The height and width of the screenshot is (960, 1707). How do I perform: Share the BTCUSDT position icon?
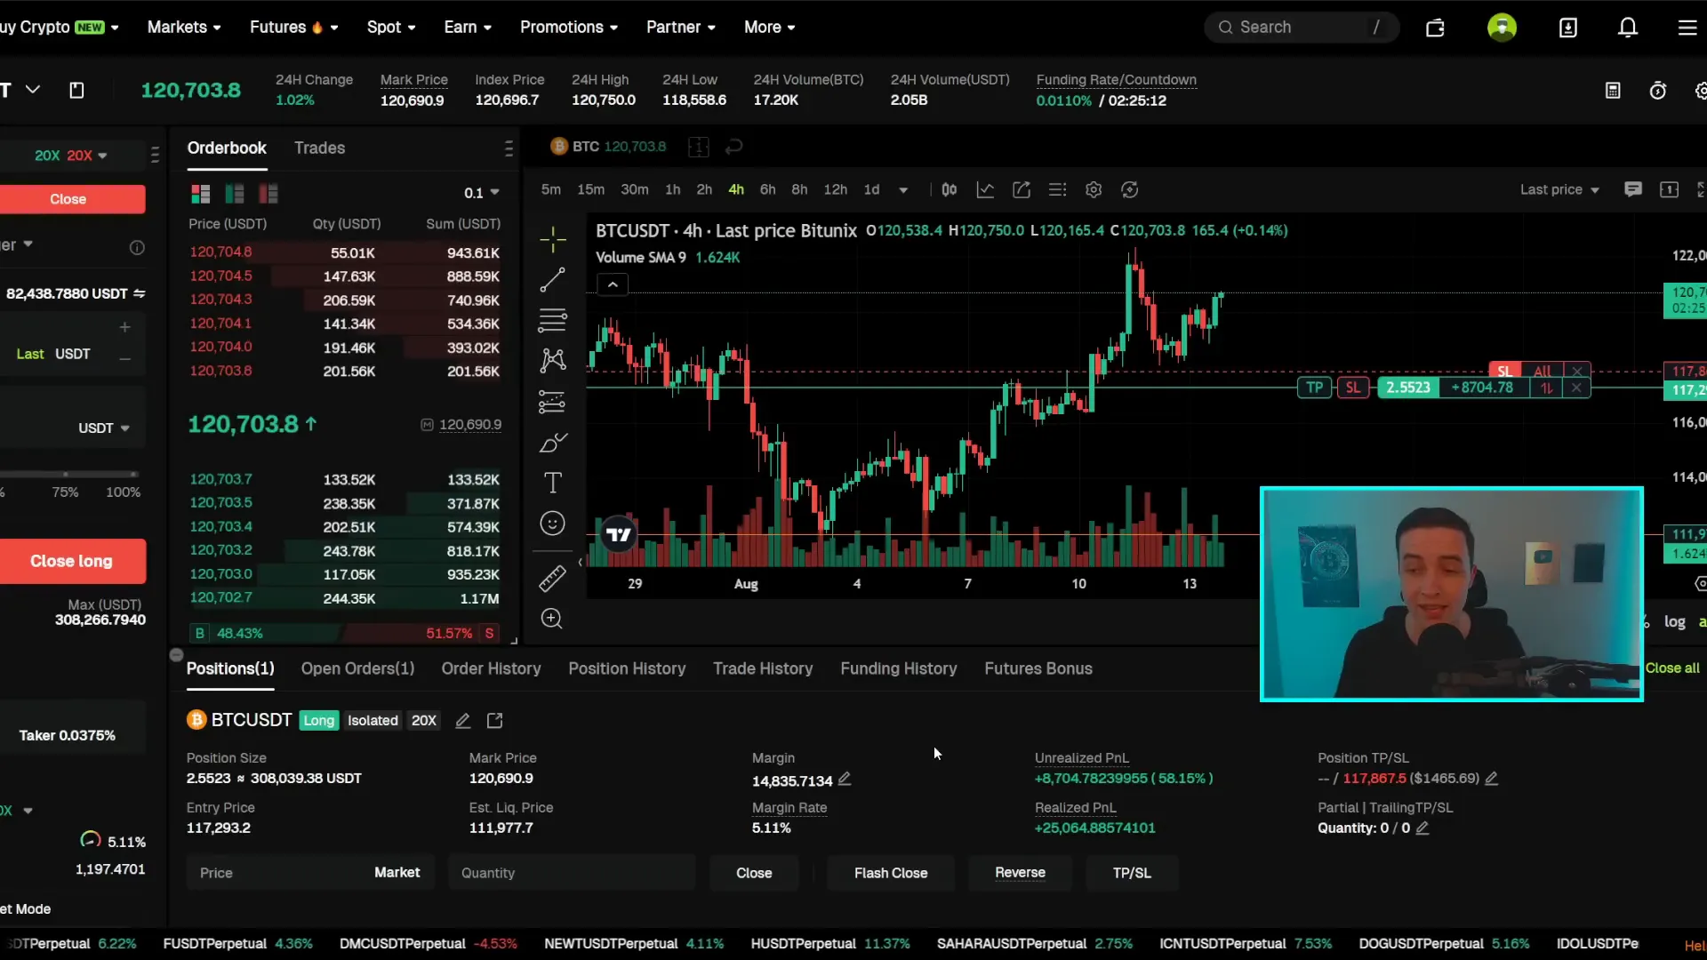pos(494,721)
